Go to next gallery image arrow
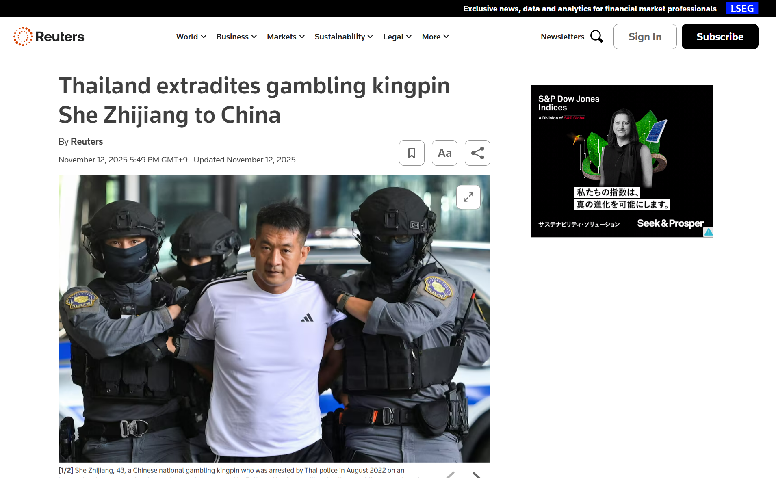Screen dimensions: 776x478 [477, 475]
